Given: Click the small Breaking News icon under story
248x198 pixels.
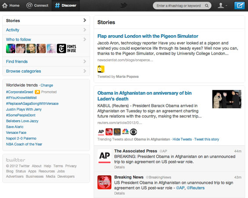Looking at the screenshot, I should pos(109,132).
